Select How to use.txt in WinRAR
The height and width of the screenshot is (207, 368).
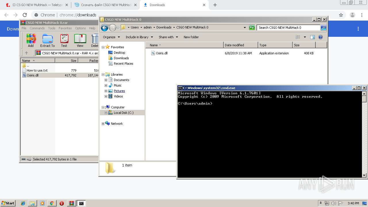tap(37, 70)
